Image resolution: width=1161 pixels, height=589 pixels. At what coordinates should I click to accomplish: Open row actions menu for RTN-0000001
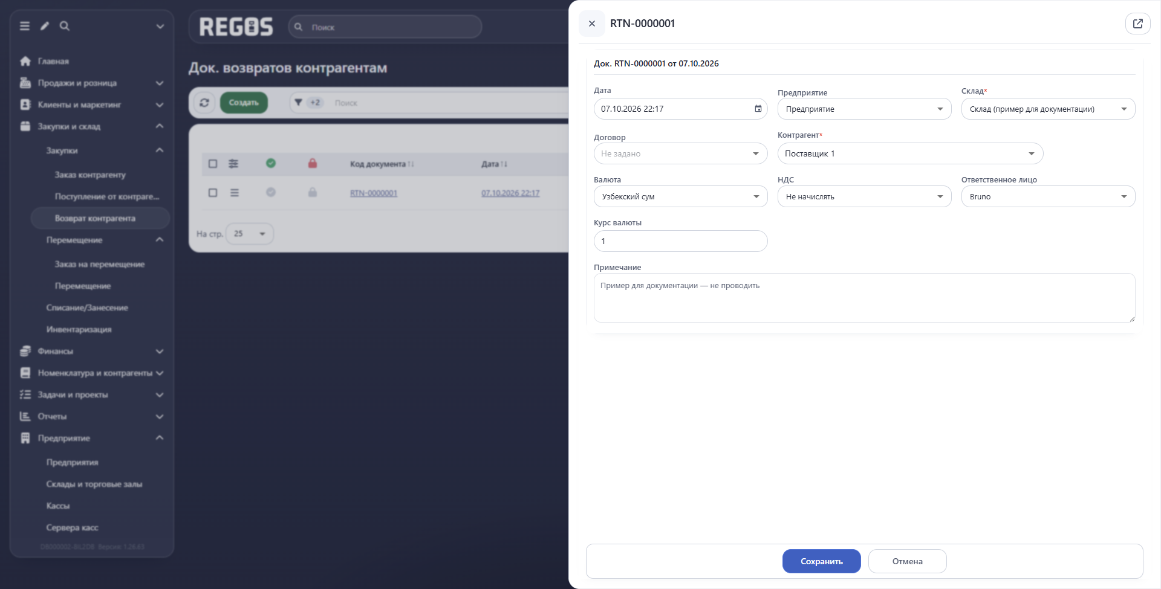235,193
